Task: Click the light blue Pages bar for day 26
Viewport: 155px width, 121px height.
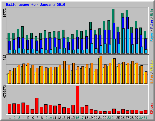Action: (124, 41)
